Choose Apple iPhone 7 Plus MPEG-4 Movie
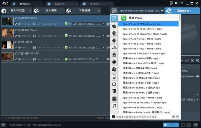The height and width of the screenshot is (128, 201). tap(144, 54)
